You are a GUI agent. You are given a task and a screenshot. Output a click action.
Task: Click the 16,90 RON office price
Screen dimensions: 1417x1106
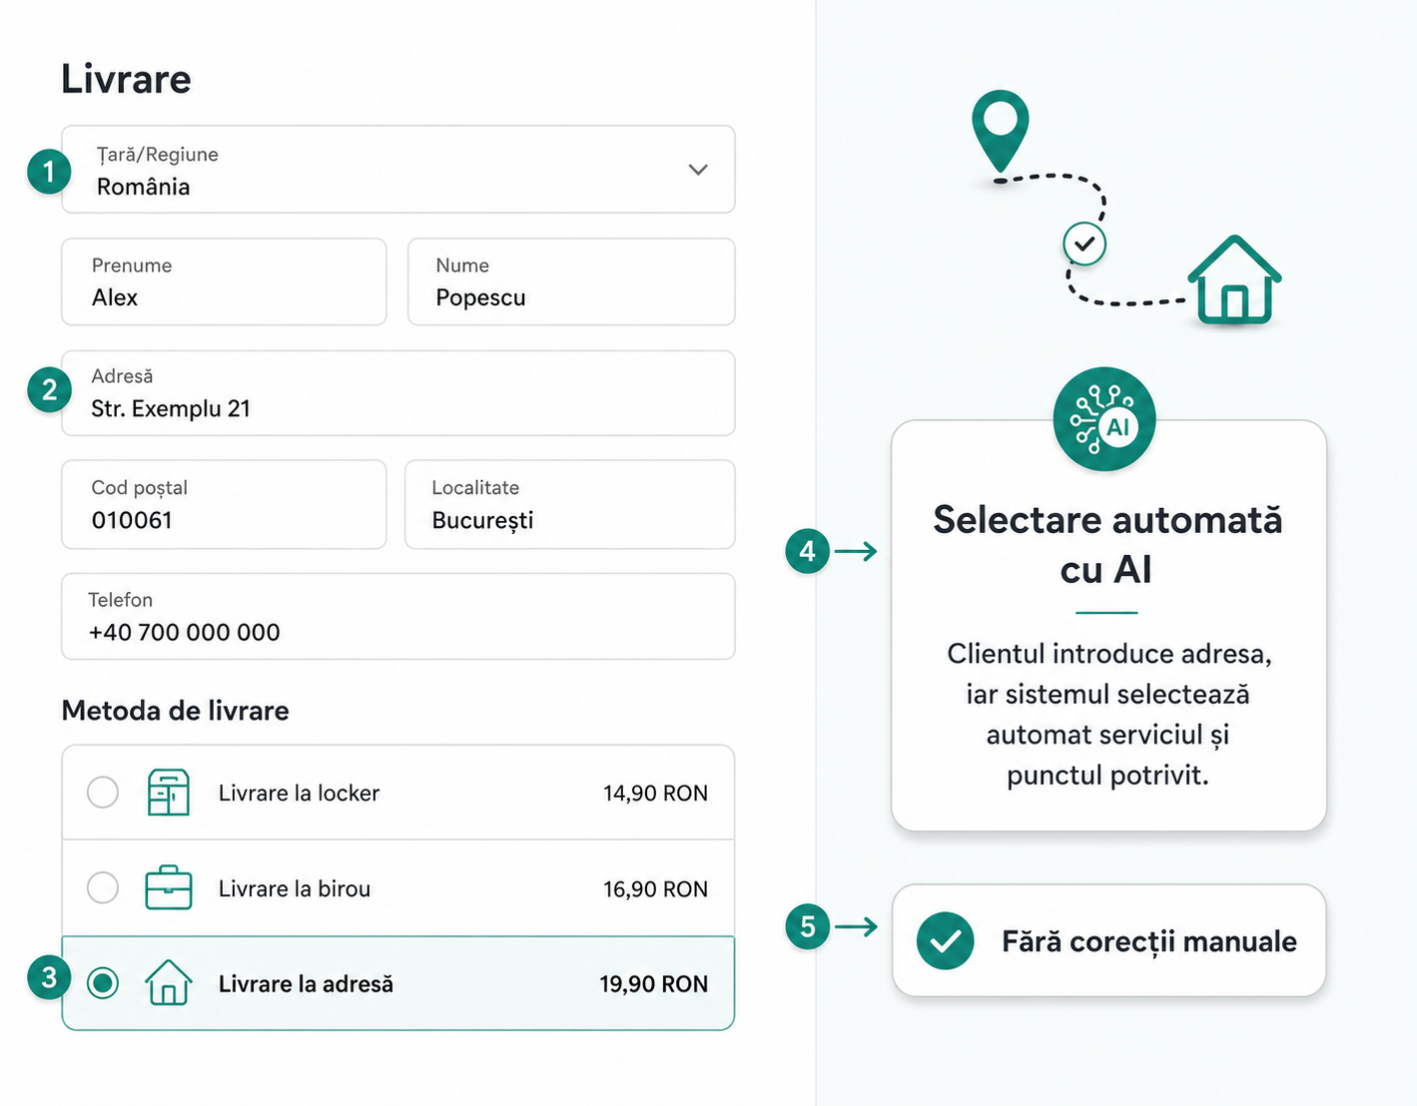655,889
